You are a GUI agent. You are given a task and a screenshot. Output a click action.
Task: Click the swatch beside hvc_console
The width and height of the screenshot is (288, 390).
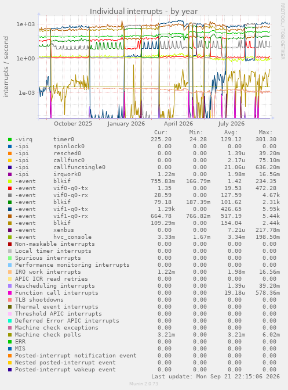point(10,237)
